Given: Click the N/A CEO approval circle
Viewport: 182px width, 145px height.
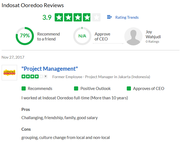Looking at the screenshot, I should [x=82, y=36].
